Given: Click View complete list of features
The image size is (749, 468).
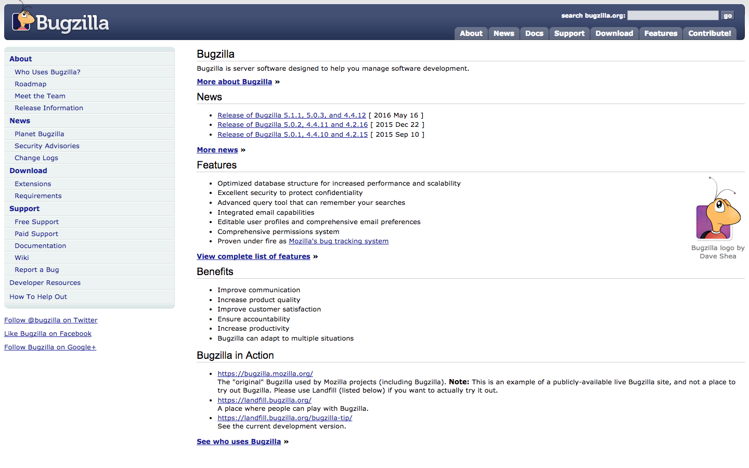Looking at the screenshot, I should (253, 256).
